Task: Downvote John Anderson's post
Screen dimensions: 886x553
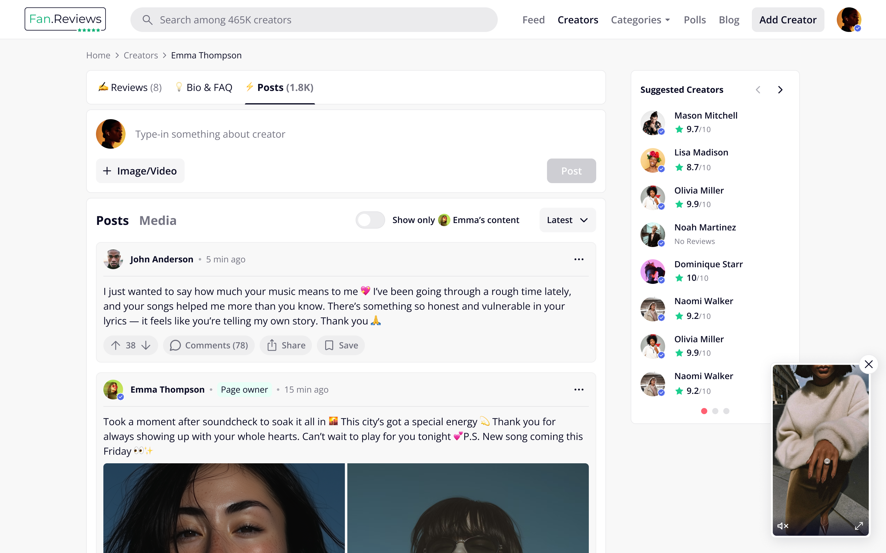Action: (x=146, y=346)
